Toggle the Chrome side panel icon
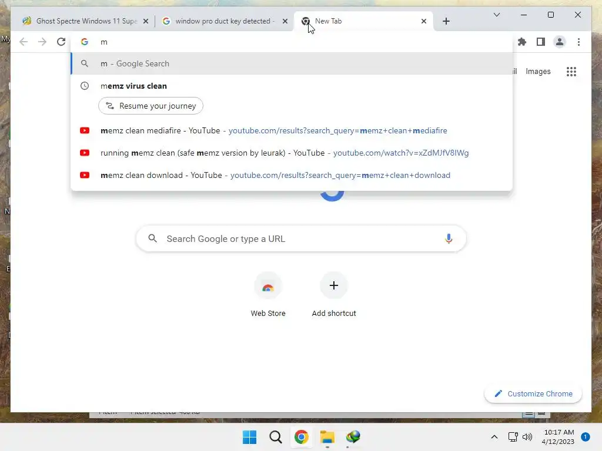 (x=541, y=42)
